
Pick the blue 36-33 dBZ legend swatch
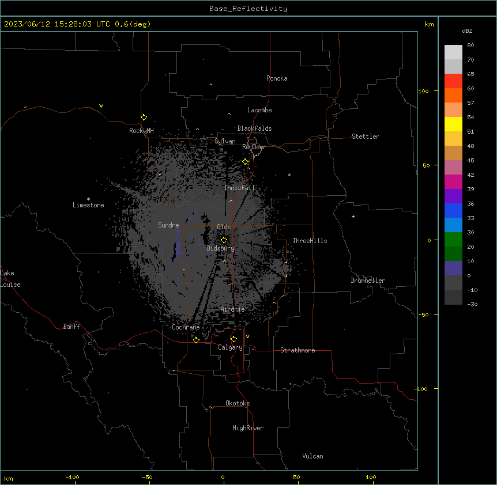click(x=453, y=210)
